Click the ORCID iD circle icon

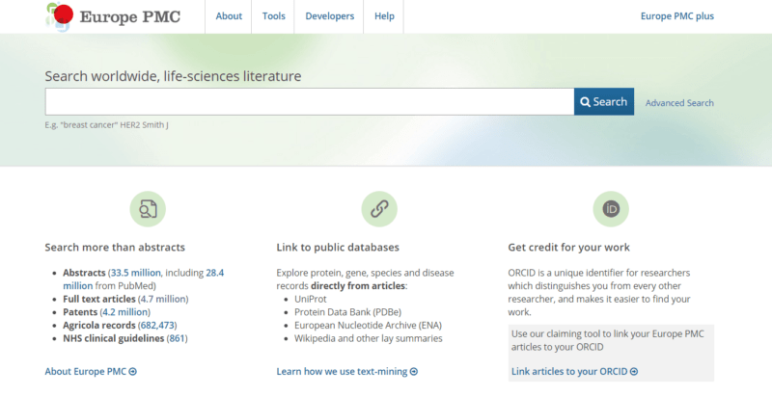611,209
